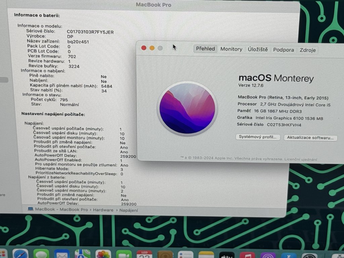The width and height of the screenshot is (344, 258).
Task: Click the AutoPowerOff Enabled label
Action: 58,160
